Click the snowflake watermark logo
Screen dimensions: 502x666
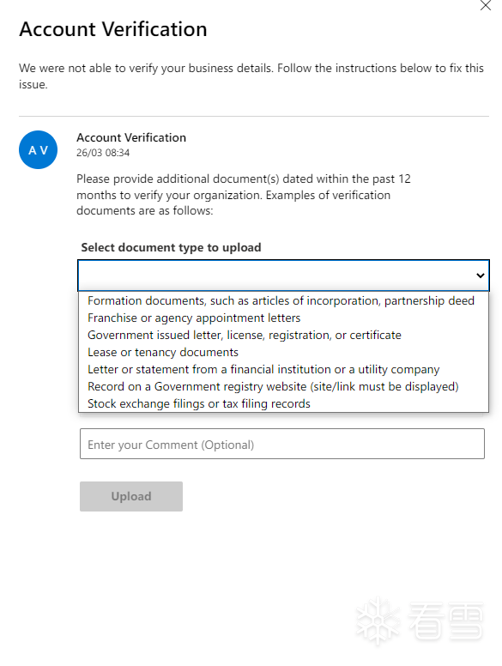click(378, 621)
